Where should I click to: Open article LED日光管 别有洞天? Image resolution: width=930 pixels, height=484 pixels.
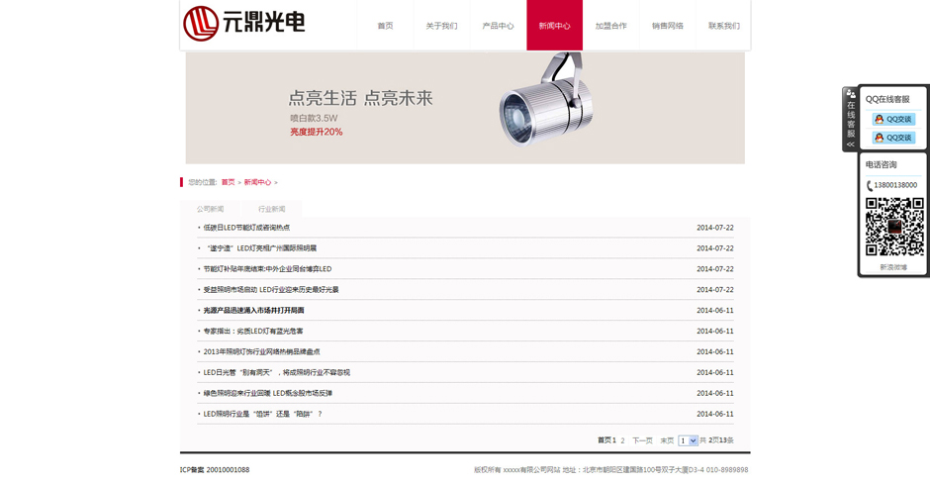(x=276, y=372)
